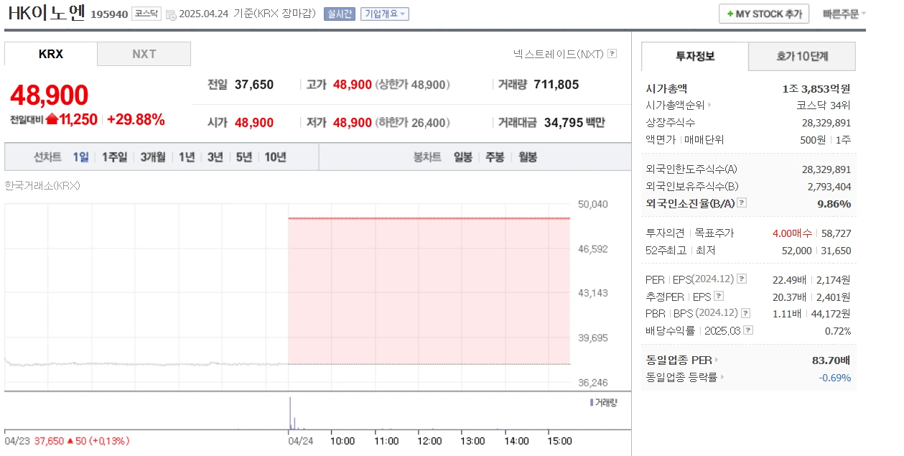The height and width of the screenshot is (456, 904).
Task: Select the 3개월 chart period
Action: (x=153, y=157)
